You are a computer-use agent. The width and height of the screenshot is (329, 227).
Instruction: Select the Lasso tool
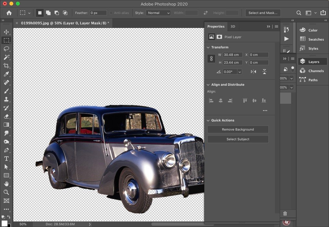(x=6, y=49)
